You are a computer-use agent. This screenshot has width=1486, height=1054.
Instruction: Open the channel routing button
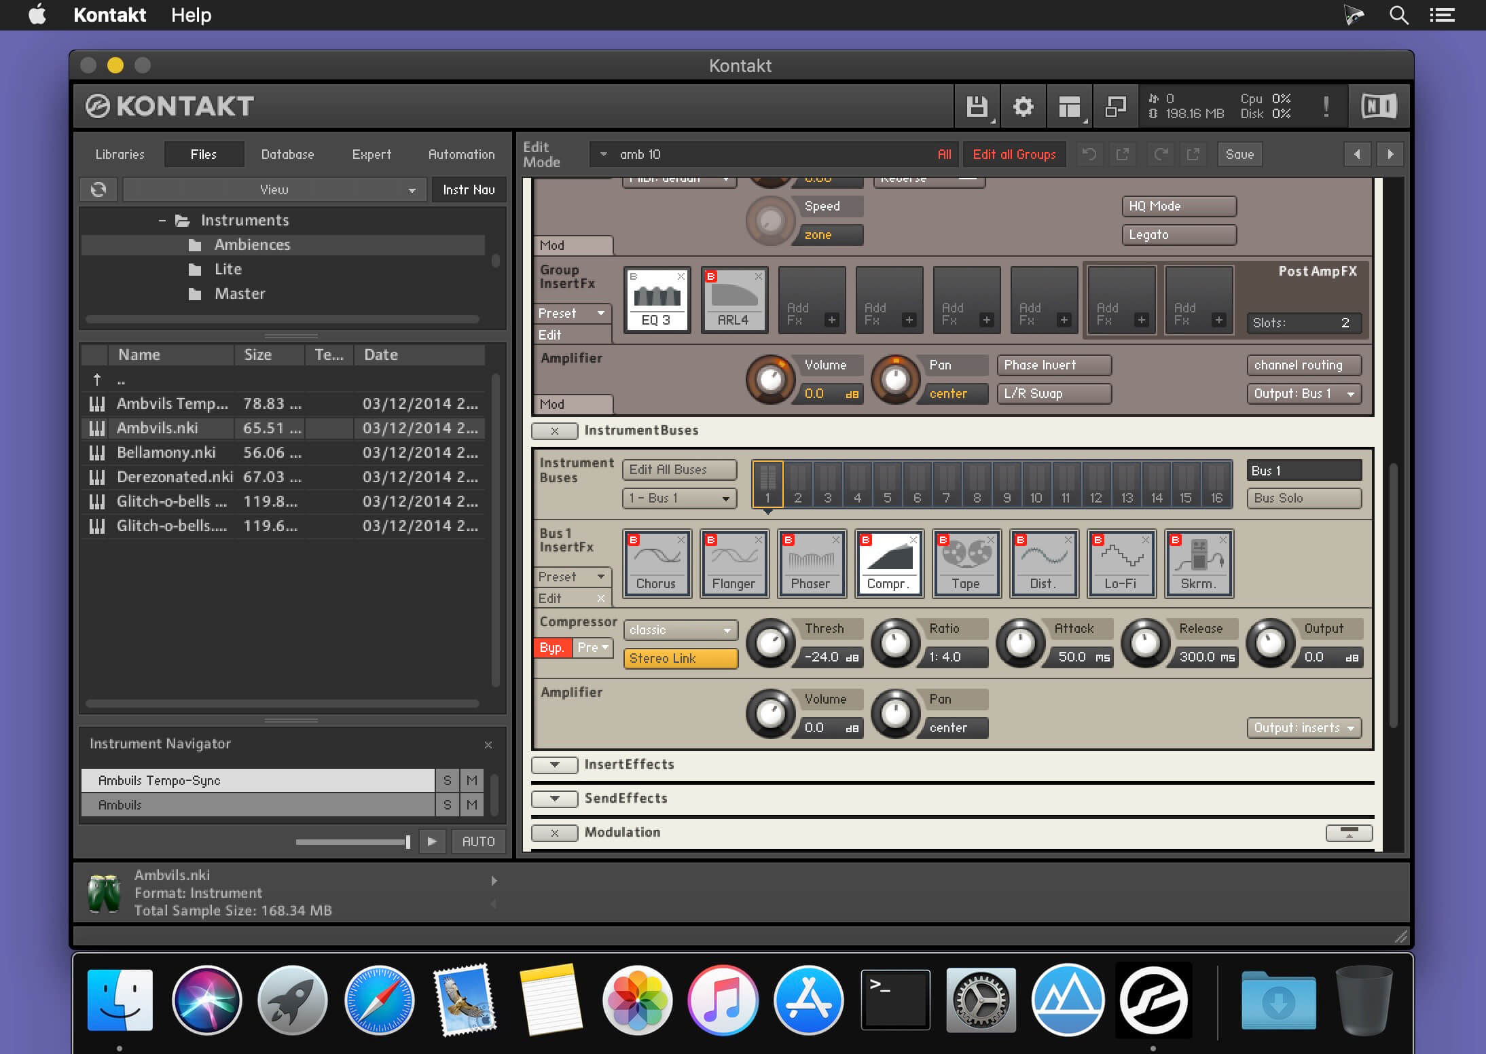[1304, 365]
